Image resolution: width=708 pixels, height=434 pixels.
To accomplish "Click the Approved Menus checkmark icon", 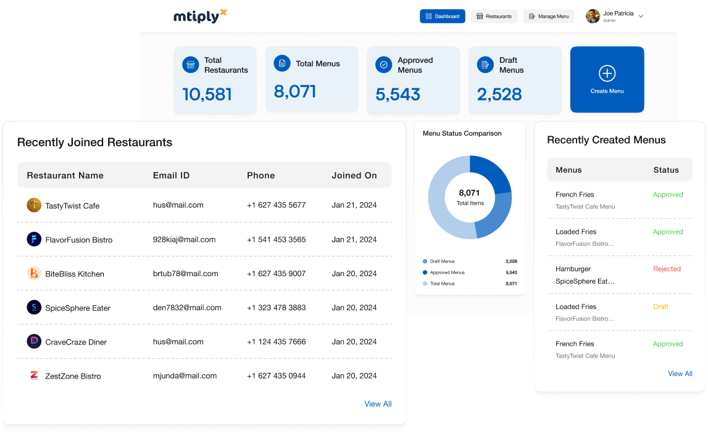I will click(x=384, y=65).
